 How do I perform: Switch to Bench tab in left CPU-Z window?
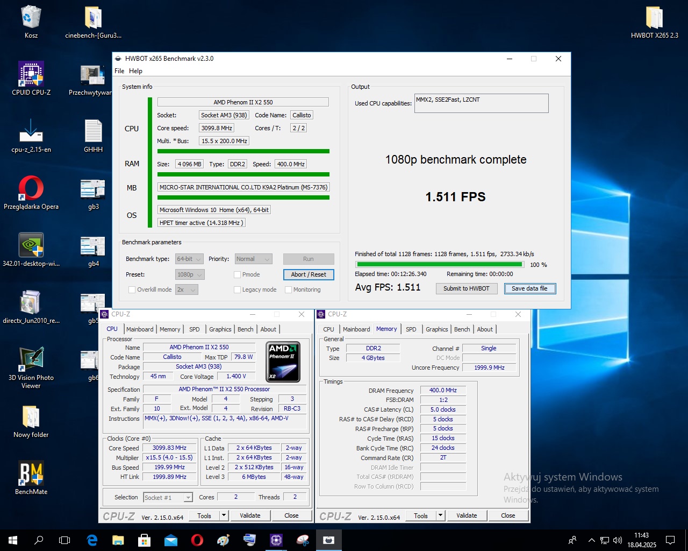pos(246,329)
